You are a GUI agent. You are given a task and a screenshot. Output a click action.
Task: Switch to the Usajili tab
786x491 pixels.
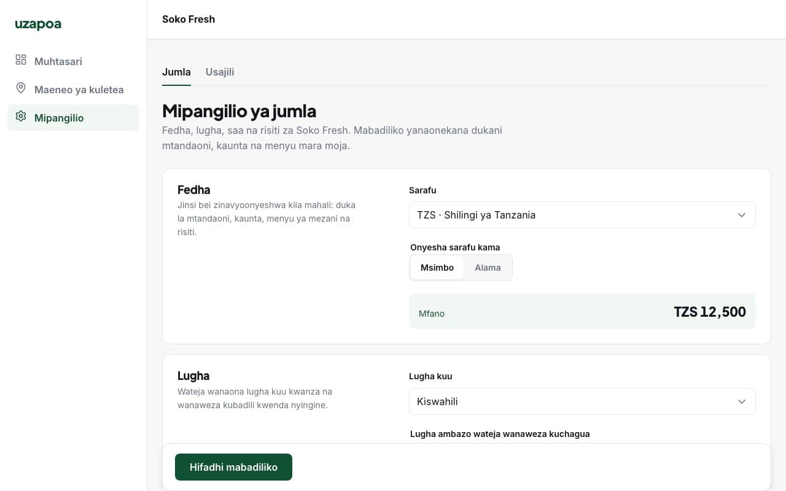[x=220, y=72]
